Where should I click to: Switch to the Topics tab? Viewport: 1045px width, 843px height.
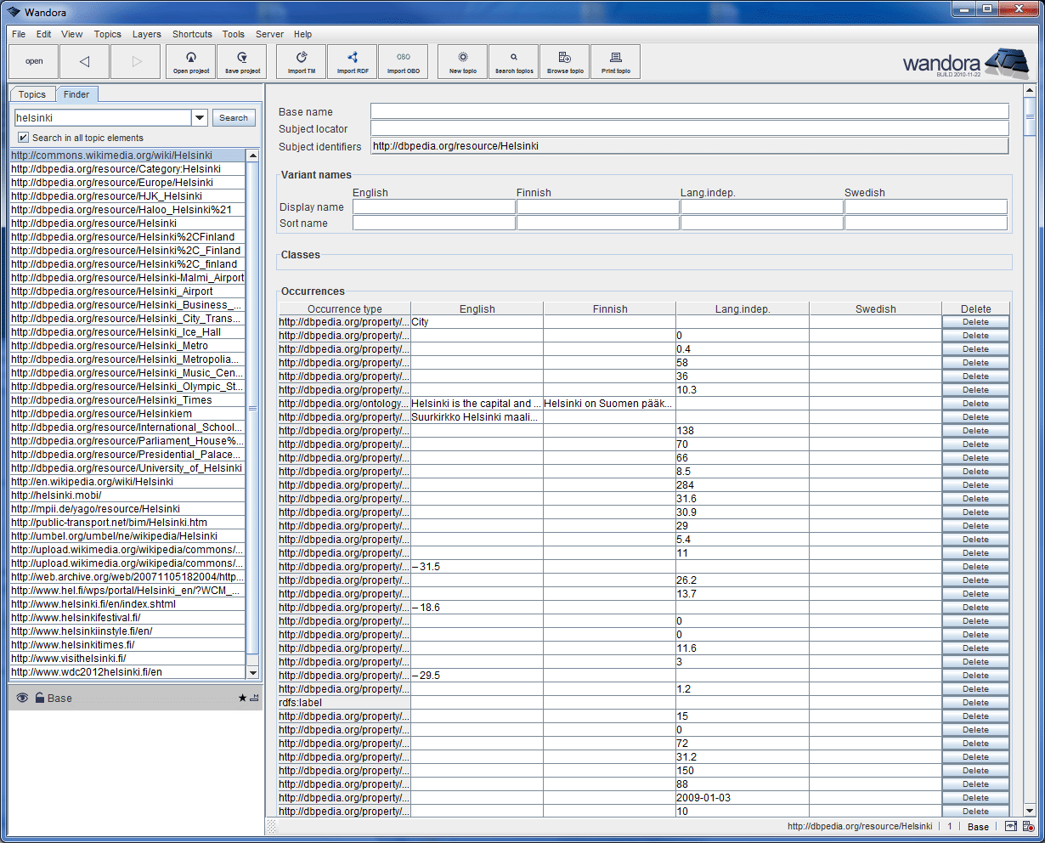coord(31,94)
